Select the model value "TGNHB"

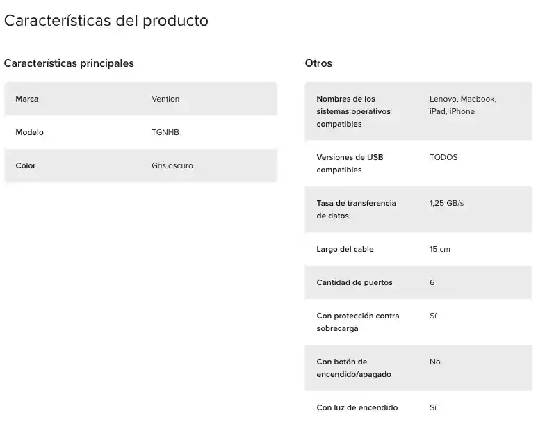coord(165,132)
